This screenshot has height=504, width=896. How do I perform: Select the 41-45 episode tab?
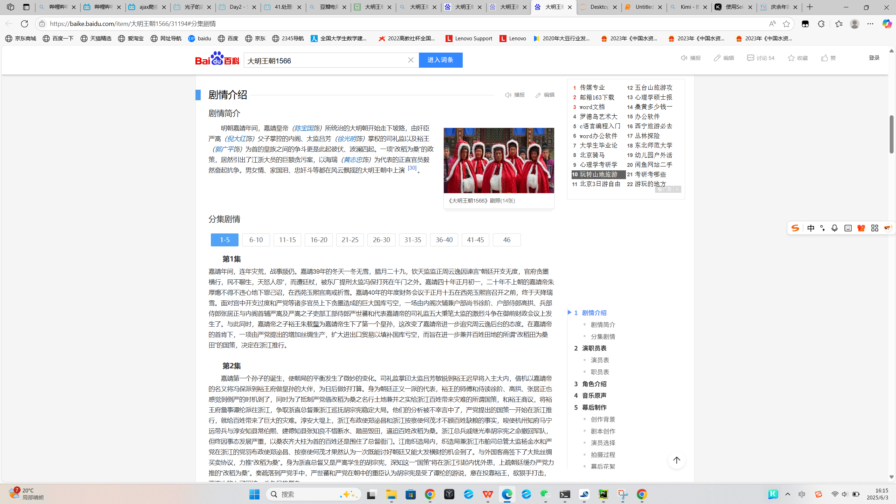[x=475, y=240]
